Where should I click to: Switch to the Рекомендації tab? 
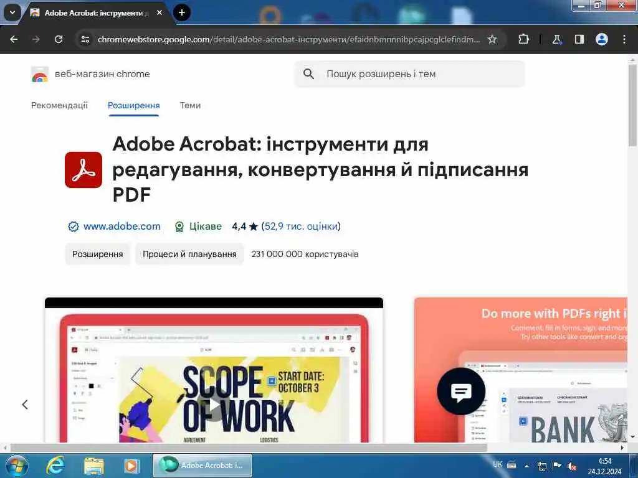click(x=59, y=105)
